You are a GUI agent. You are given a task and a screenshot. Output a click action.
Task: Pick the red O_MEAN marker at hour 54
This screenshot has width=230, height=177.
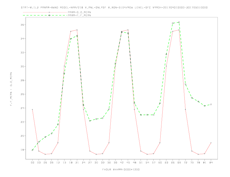pyautogui.click(x=147, y=154)
